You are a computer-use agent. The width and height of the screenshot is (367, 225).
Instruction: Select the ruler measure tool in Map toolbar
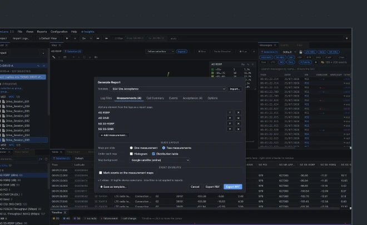coord(53,57)
